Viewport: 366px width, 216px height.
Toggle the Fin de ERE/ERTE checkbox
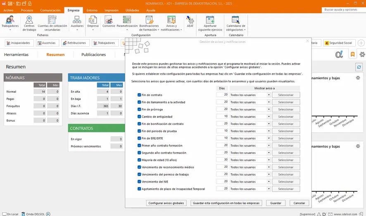(139, 138)
